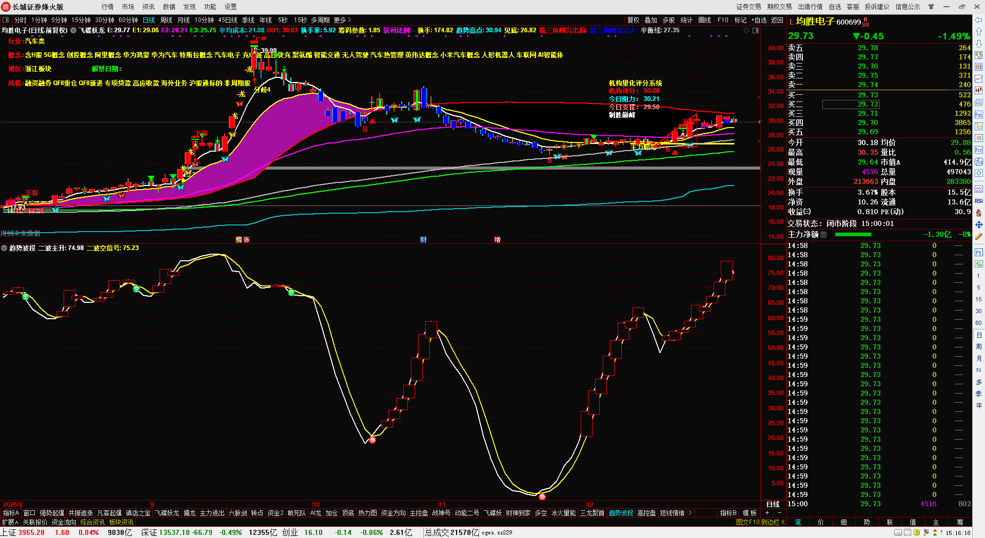Zoom out with the minus stepper button
Screen dimensions: 985x538
[780, 513]
